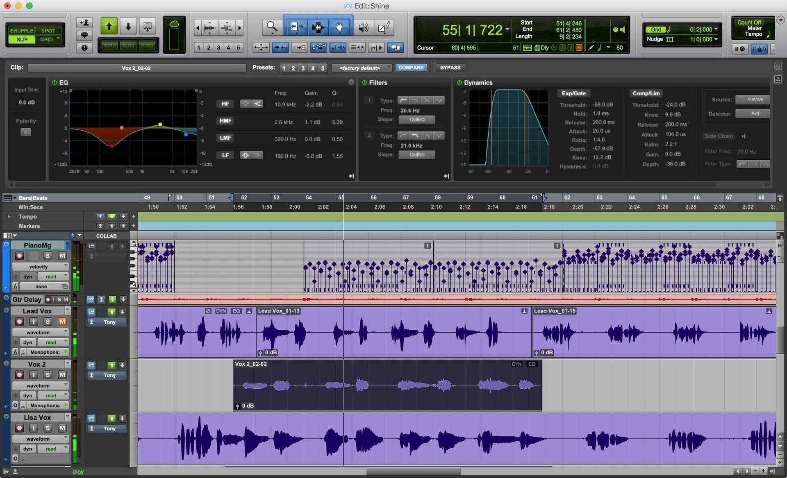Open the velocity view selector on PianoMg

coord(40,266)
